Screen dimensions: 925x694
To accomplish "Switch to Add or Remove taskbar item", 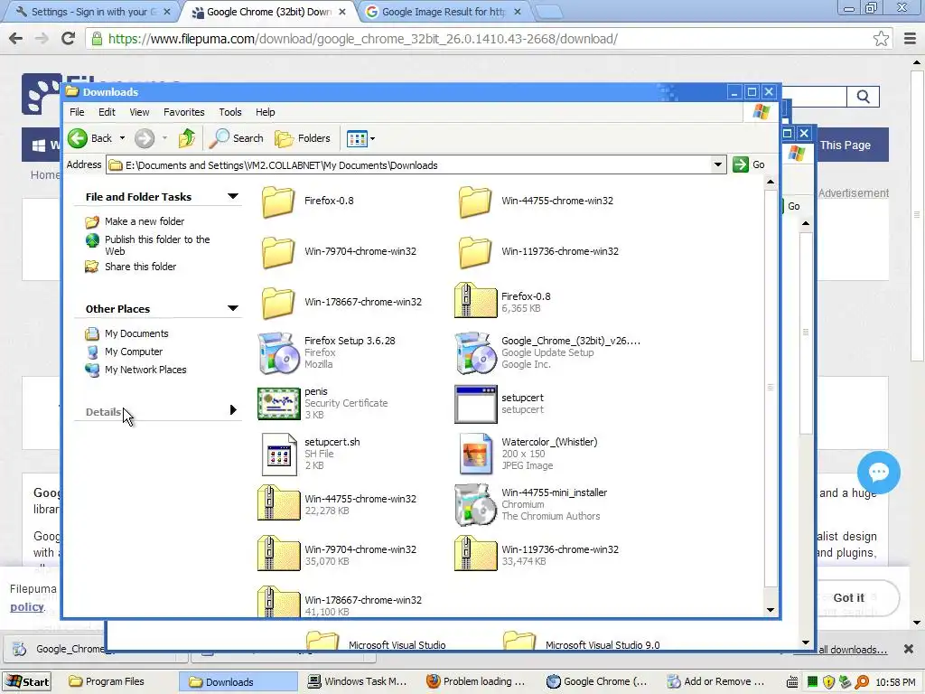I will (715, 681).
